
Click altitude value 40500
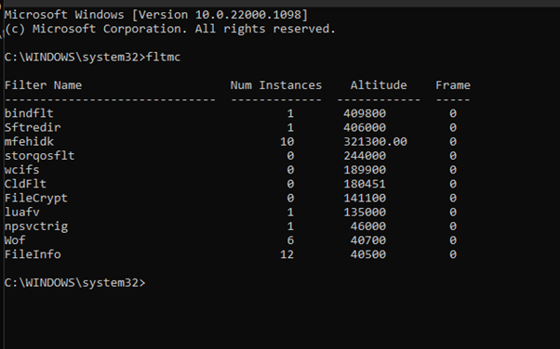[x=368, y=254]
